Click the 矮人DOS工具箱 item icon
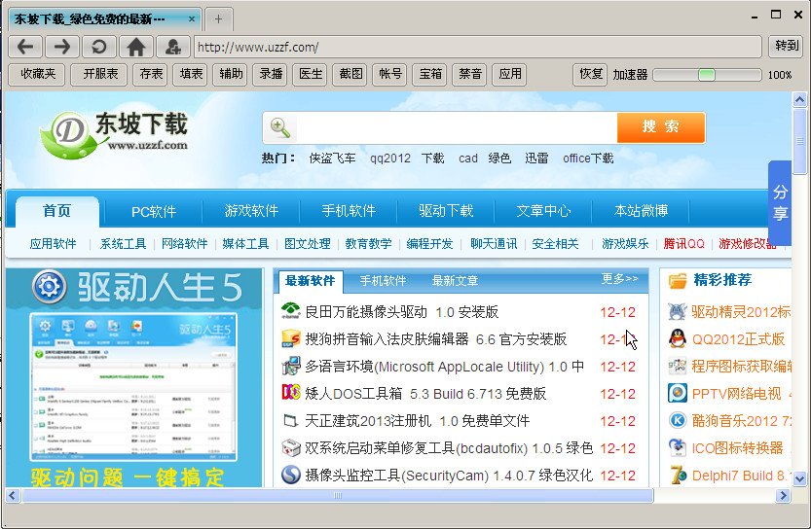This screenshot has width=811, height=529. click(291, 393)
